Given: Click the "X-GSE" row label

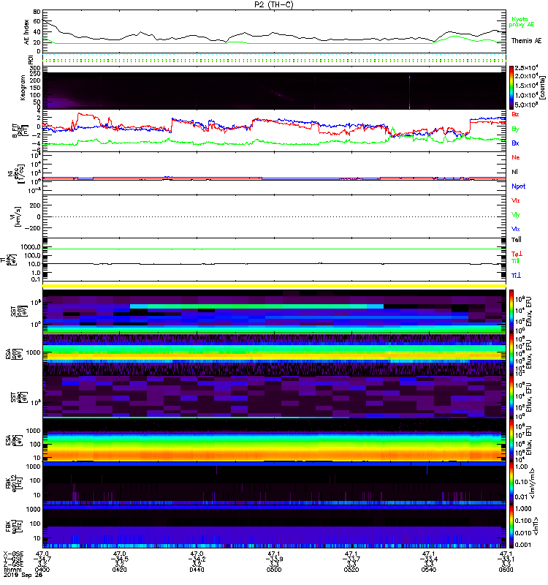Looking at the screenshot, I should coord(13,554).
